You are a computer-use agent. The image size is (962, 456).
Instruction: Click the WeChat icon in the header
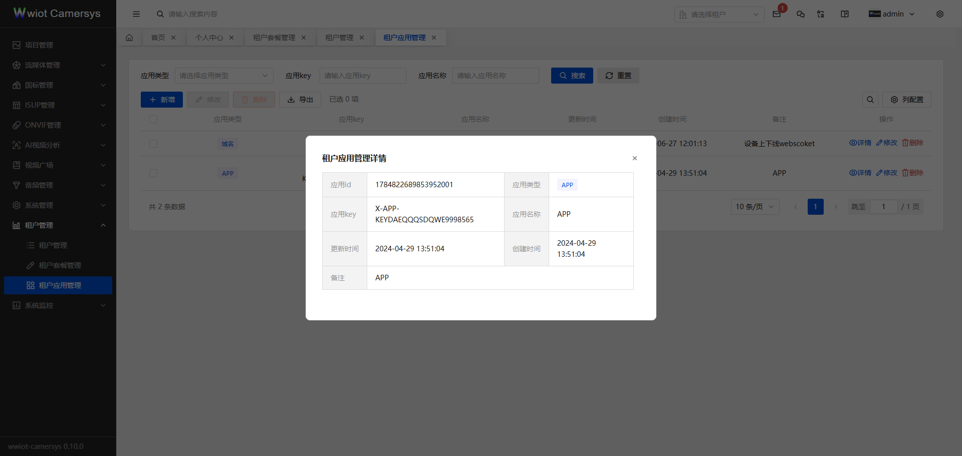click(800, 14)
